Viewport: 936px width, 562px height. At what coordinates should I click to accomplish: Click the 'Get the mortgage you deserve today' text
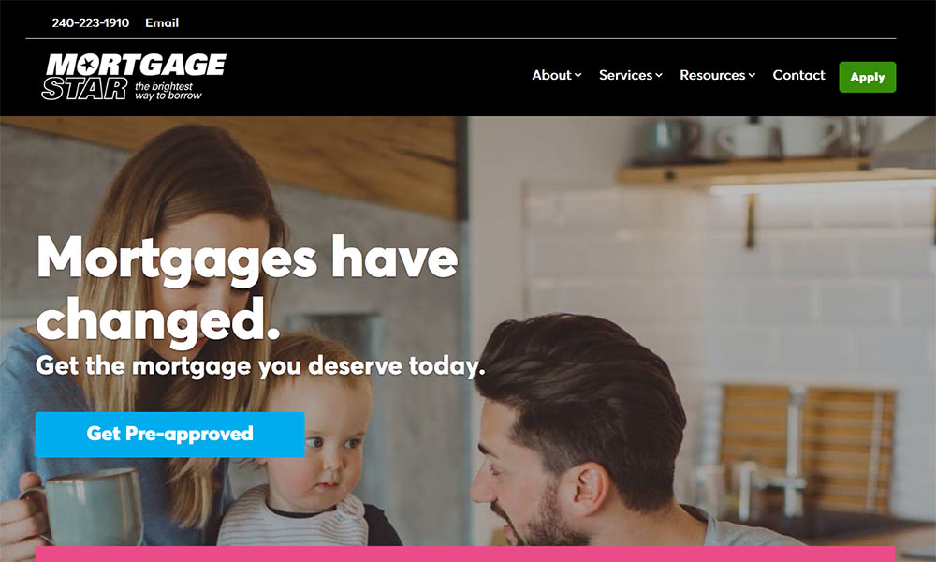pos(260,366)
